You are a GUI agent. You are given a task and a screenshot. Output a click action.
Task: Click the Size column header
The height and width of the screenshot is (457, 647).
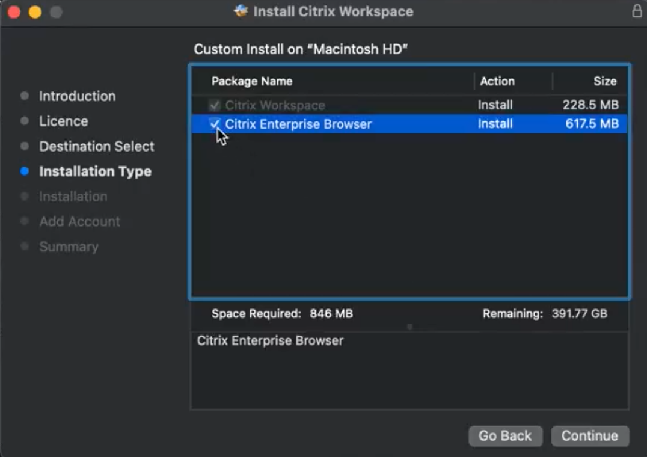(604, 81)
